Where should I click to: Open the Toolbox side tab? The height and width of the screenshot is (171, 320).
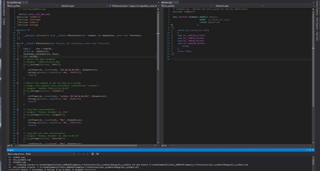(x=4, y=21)
